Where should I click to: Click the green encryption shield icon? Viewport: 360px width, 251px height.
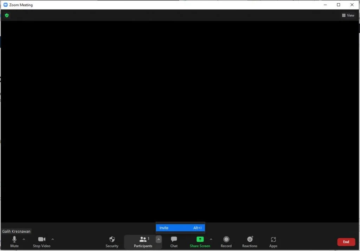click(x=7, y=15)
